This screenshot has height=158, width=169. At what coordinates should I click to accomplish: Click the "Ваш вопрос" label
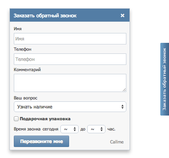(26, 98)
